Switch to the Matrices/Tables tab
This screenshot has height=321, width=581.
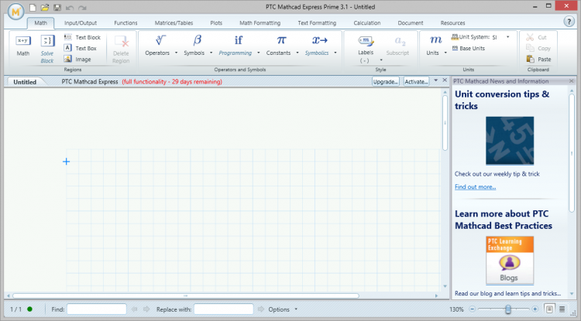174,23
